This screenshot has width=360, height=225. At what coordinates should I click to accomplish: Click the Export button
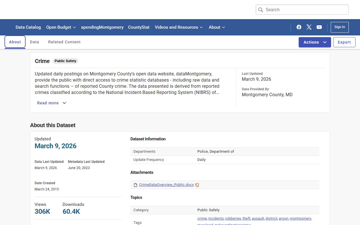click(344, 42)
